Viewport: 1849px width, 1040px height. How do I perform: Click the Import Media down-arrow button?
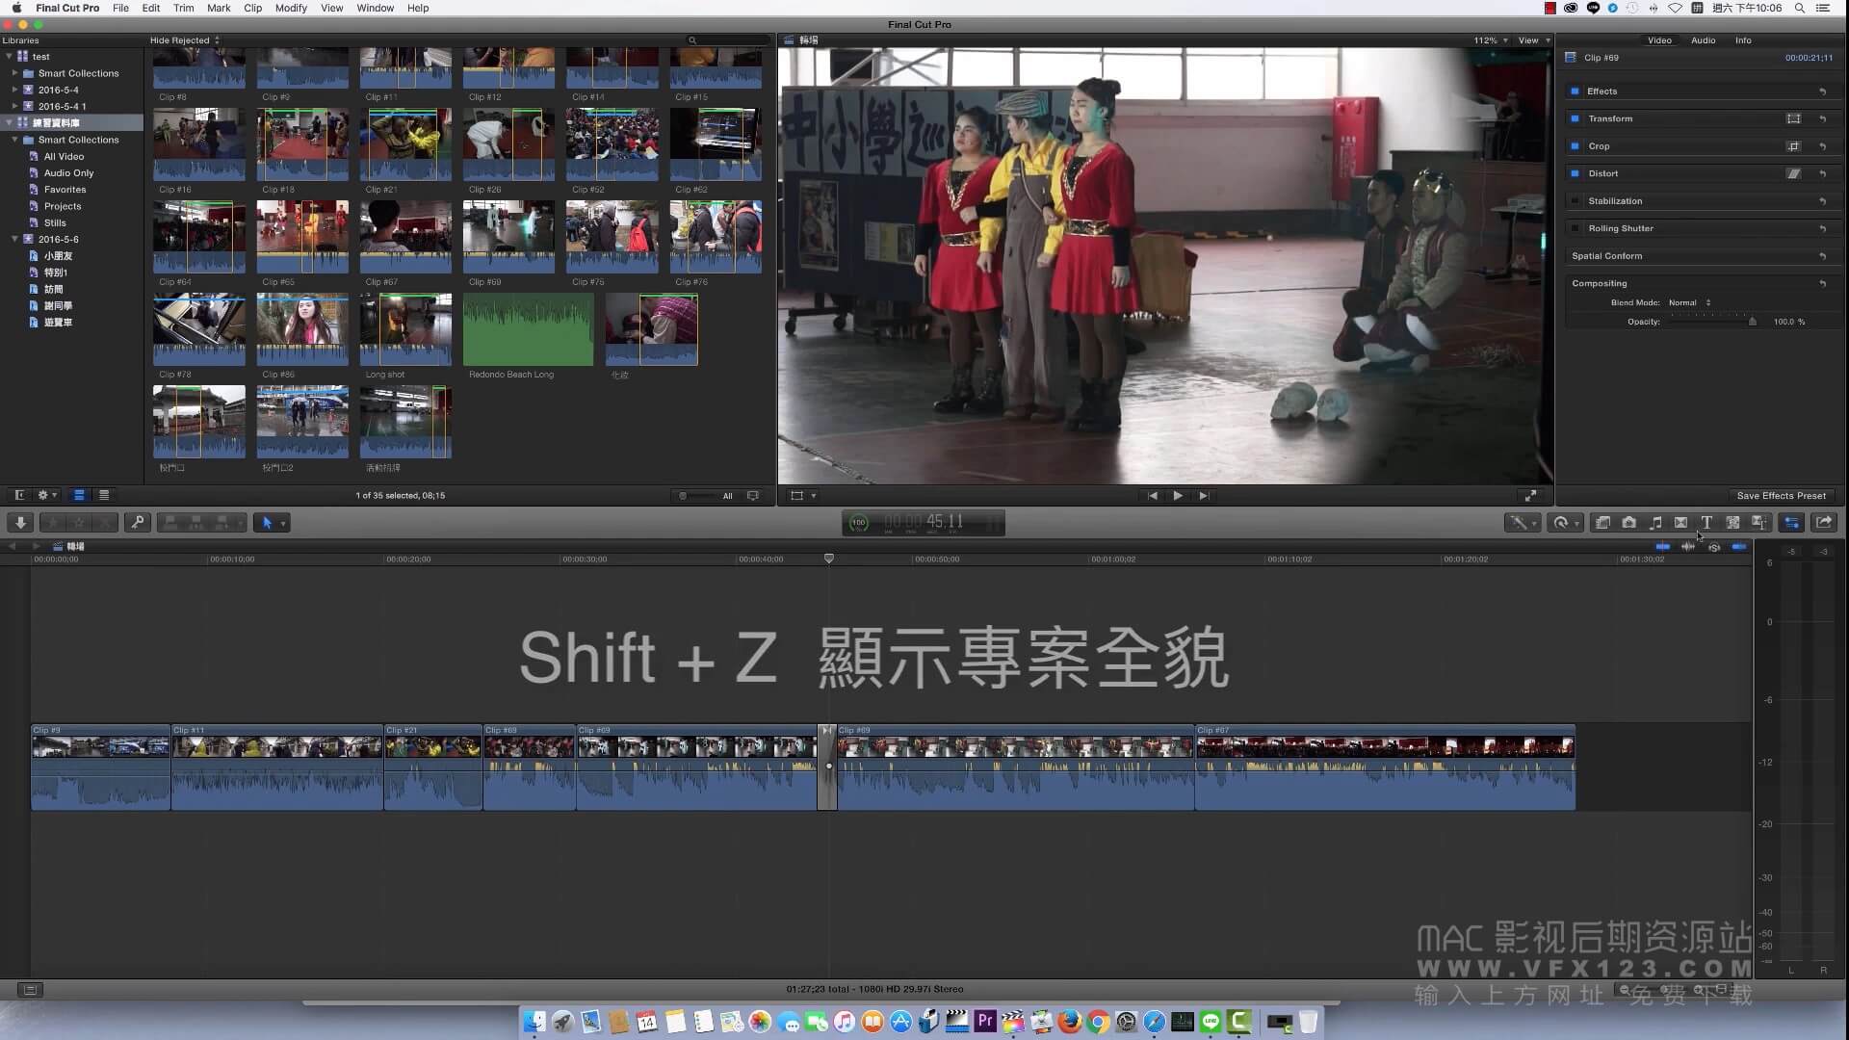point(20,523)
